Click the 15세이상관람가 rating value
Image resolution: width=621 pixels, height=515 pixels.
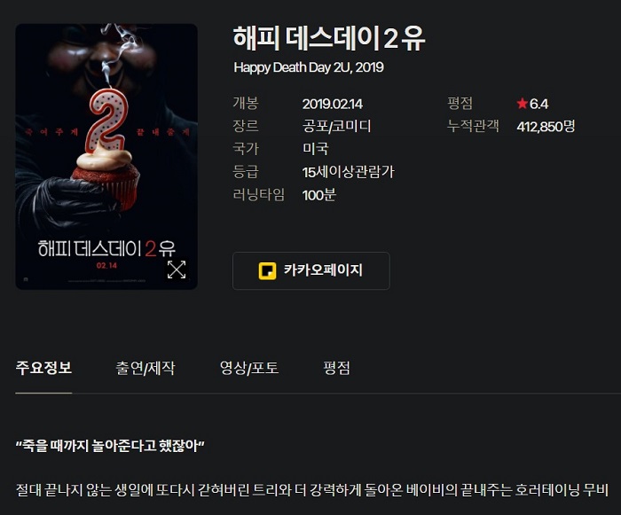coord(348,172)
